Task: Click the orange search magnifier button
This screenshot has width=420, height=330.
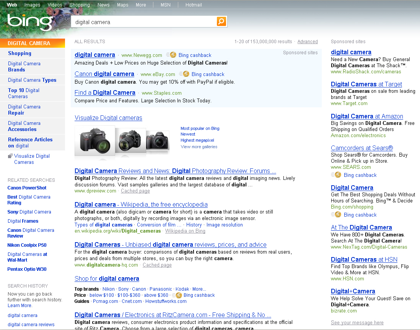Action: click(221, 21)
